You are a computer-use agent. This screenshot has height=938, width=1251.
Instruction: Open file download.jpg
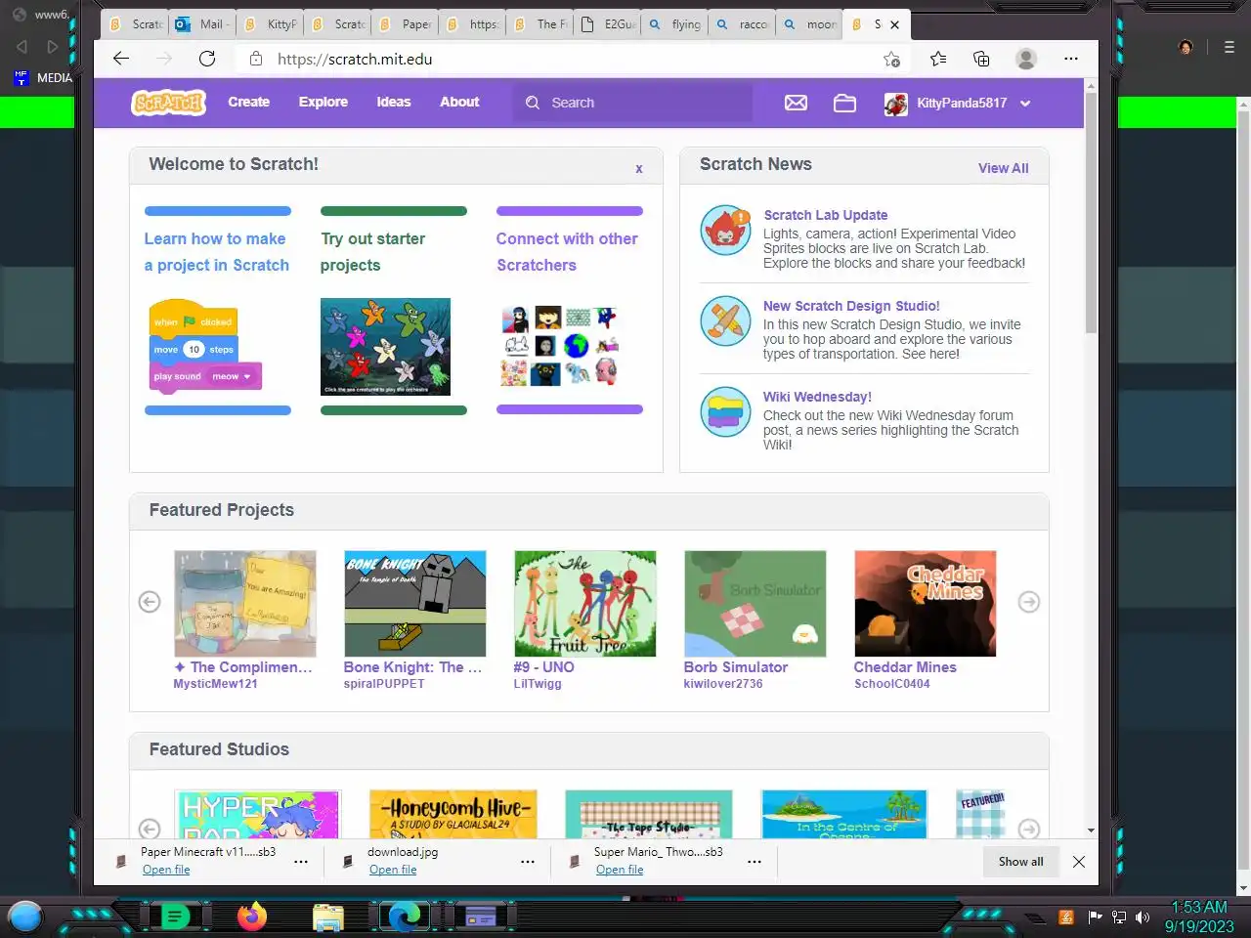393,870
